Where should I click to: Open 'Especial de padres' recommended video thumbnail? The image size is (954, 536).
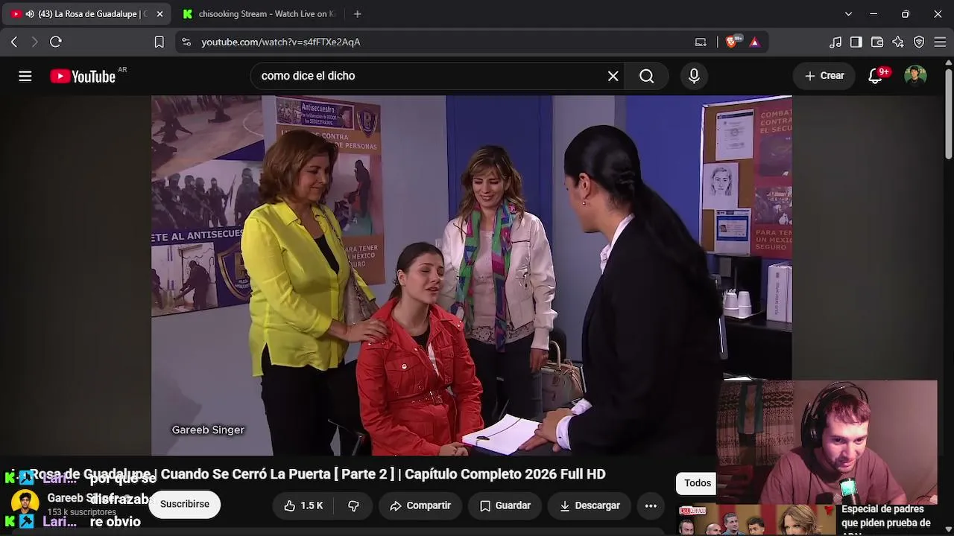pyautogui.click(x=755, y=520)
